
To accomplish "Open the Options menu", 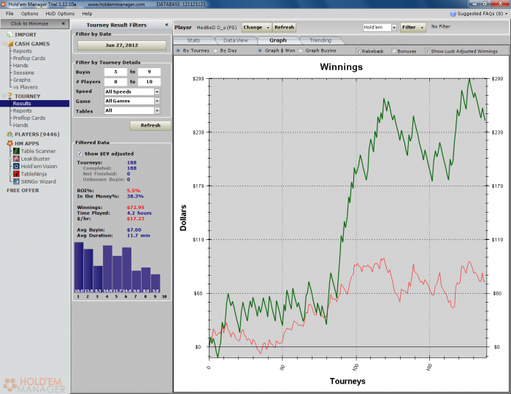I will coord(30,14).
